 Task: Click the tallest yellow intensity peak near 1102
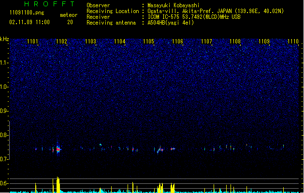point(58,184)
